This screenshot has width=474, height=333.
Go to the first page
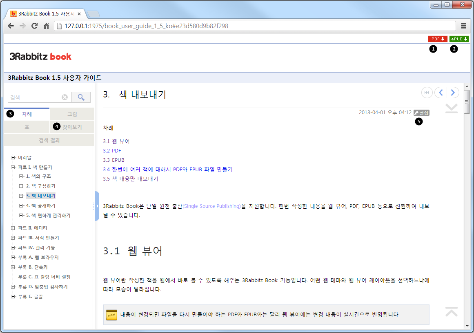pyautogui.click(x=427, y=93)
